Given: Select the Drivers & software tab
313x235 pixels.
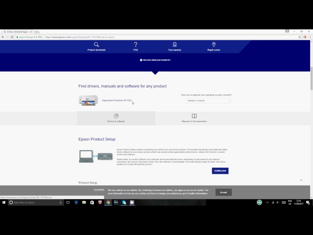Looking at the screenshot, I should (116, 118).
